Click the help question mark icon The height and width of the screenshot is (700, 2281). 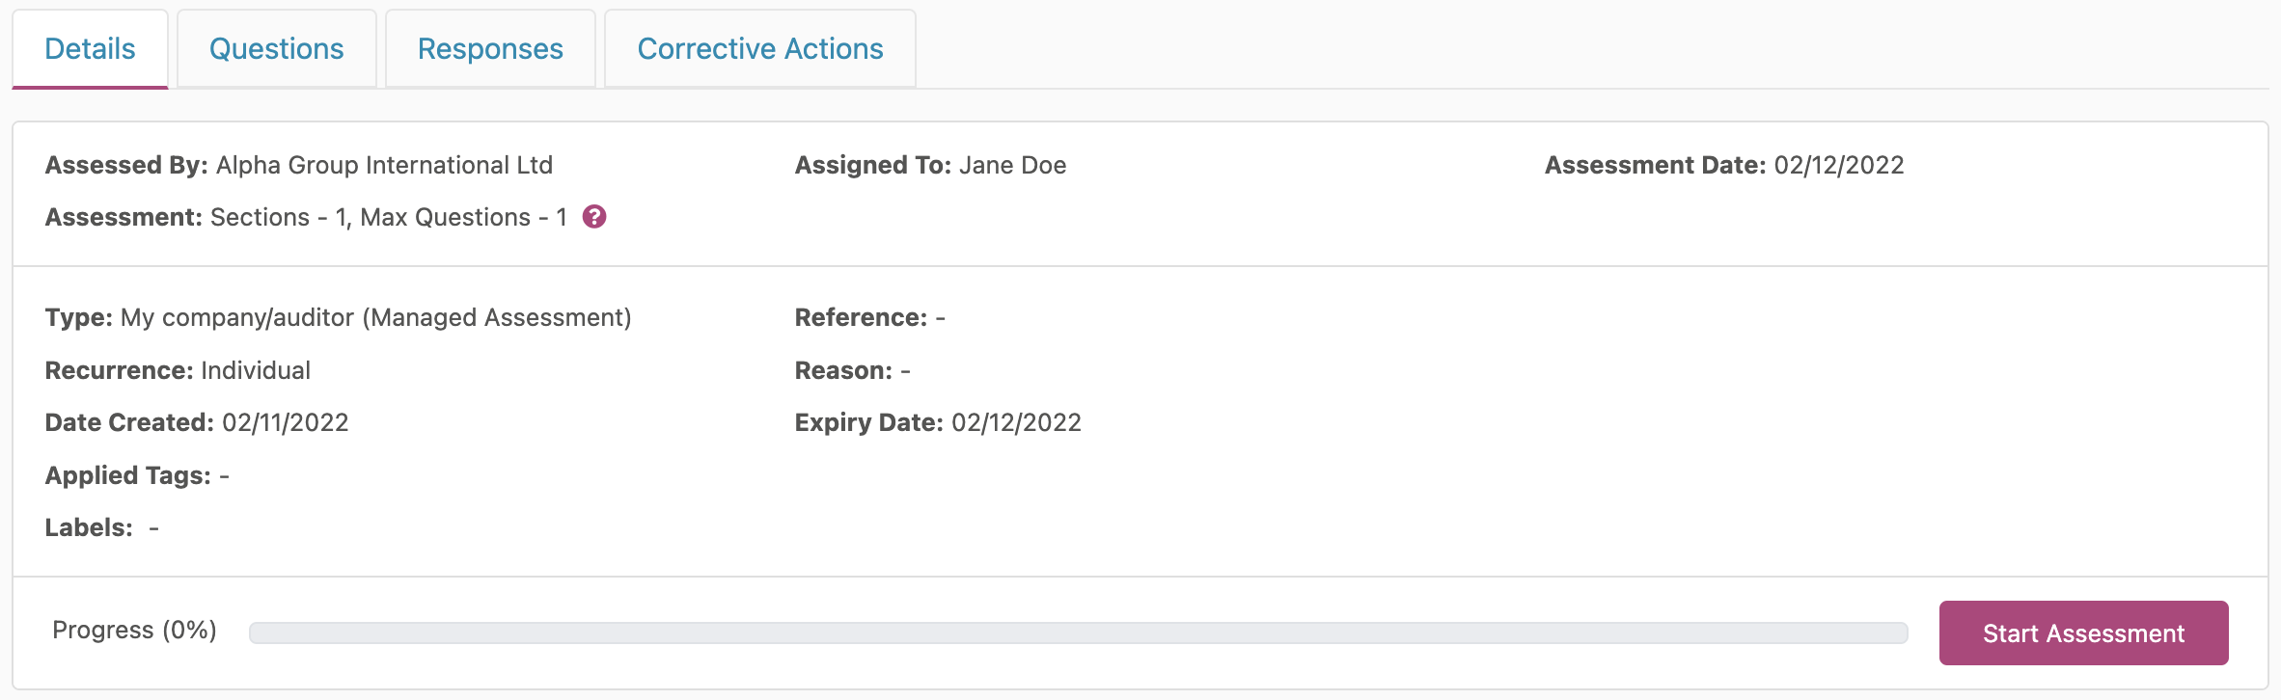594,217
